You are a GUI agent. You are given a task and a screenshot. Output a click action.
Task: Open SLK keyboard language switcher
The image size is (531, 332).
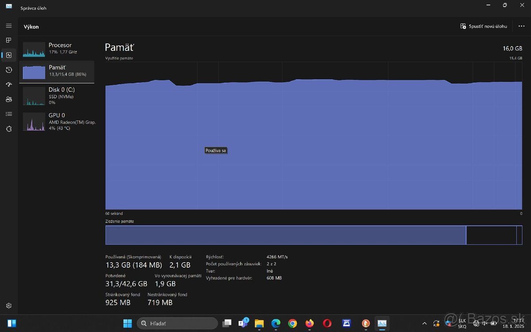(x=462, y=323)
